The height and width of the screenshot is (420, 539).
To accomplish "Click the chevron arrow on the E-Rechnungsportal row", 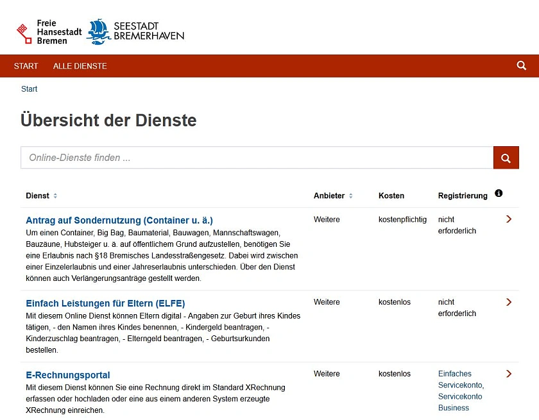I will point(509,373).
